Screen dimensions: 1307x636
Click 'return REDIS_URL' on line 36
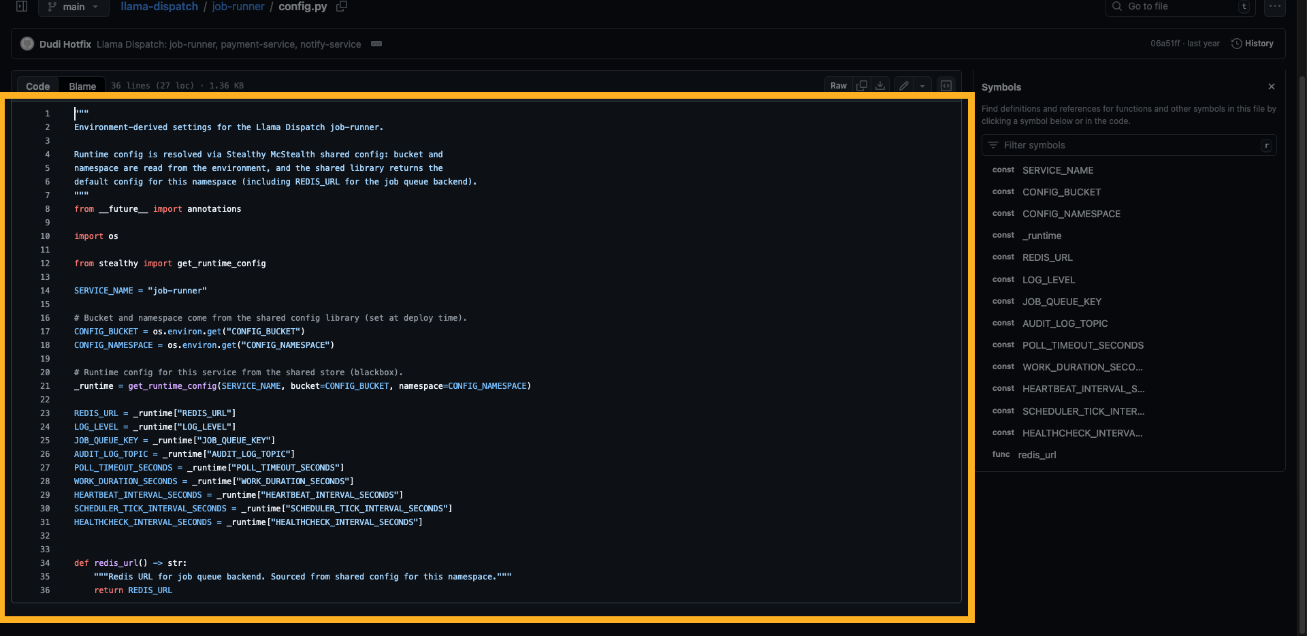[x=133, y=590]
